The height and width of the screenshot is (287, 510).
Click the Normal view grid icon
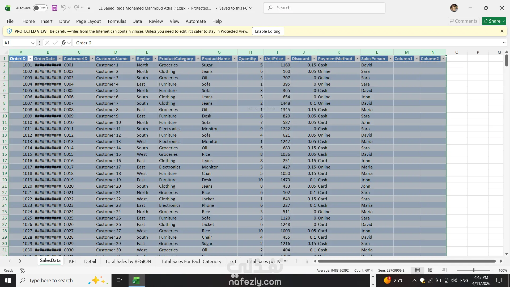pos(417,270)
